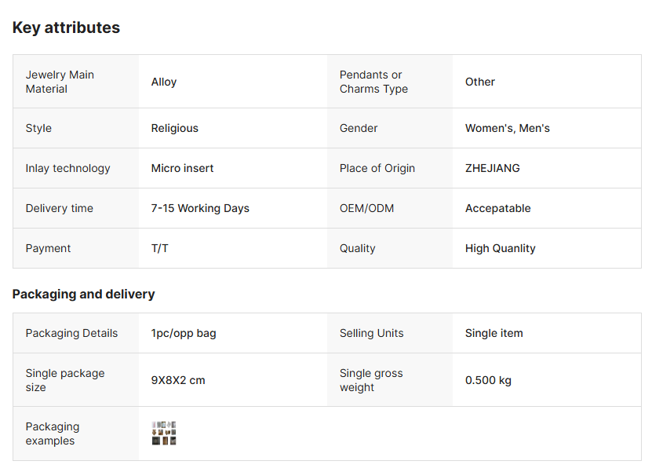
Task: Click the Religious style value
Action: pyautogui.click(x=174, y=128)
